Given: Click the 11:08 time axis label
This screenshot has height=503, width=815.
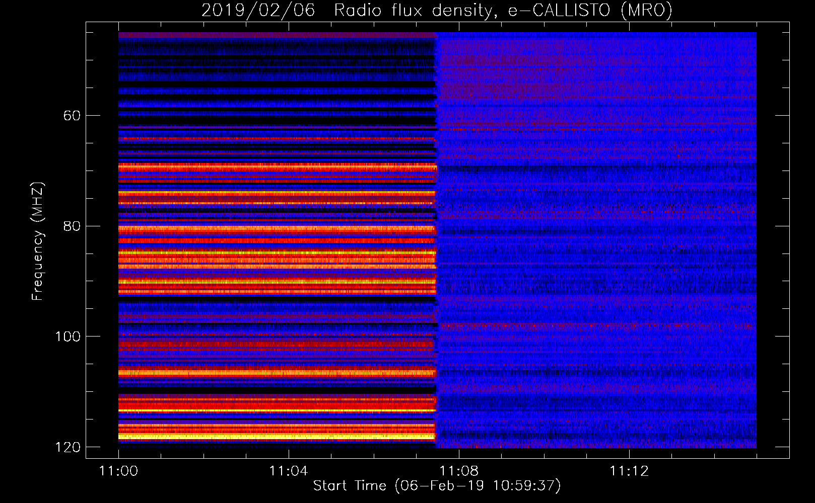Looking at the screenshot, I should point(459,471).
